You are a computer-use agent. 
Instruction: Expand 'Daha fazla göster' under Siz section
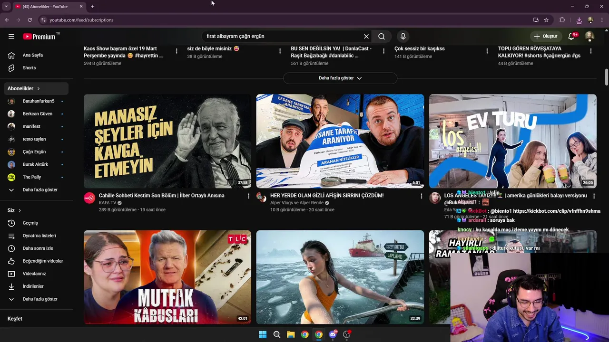point(36,299)
